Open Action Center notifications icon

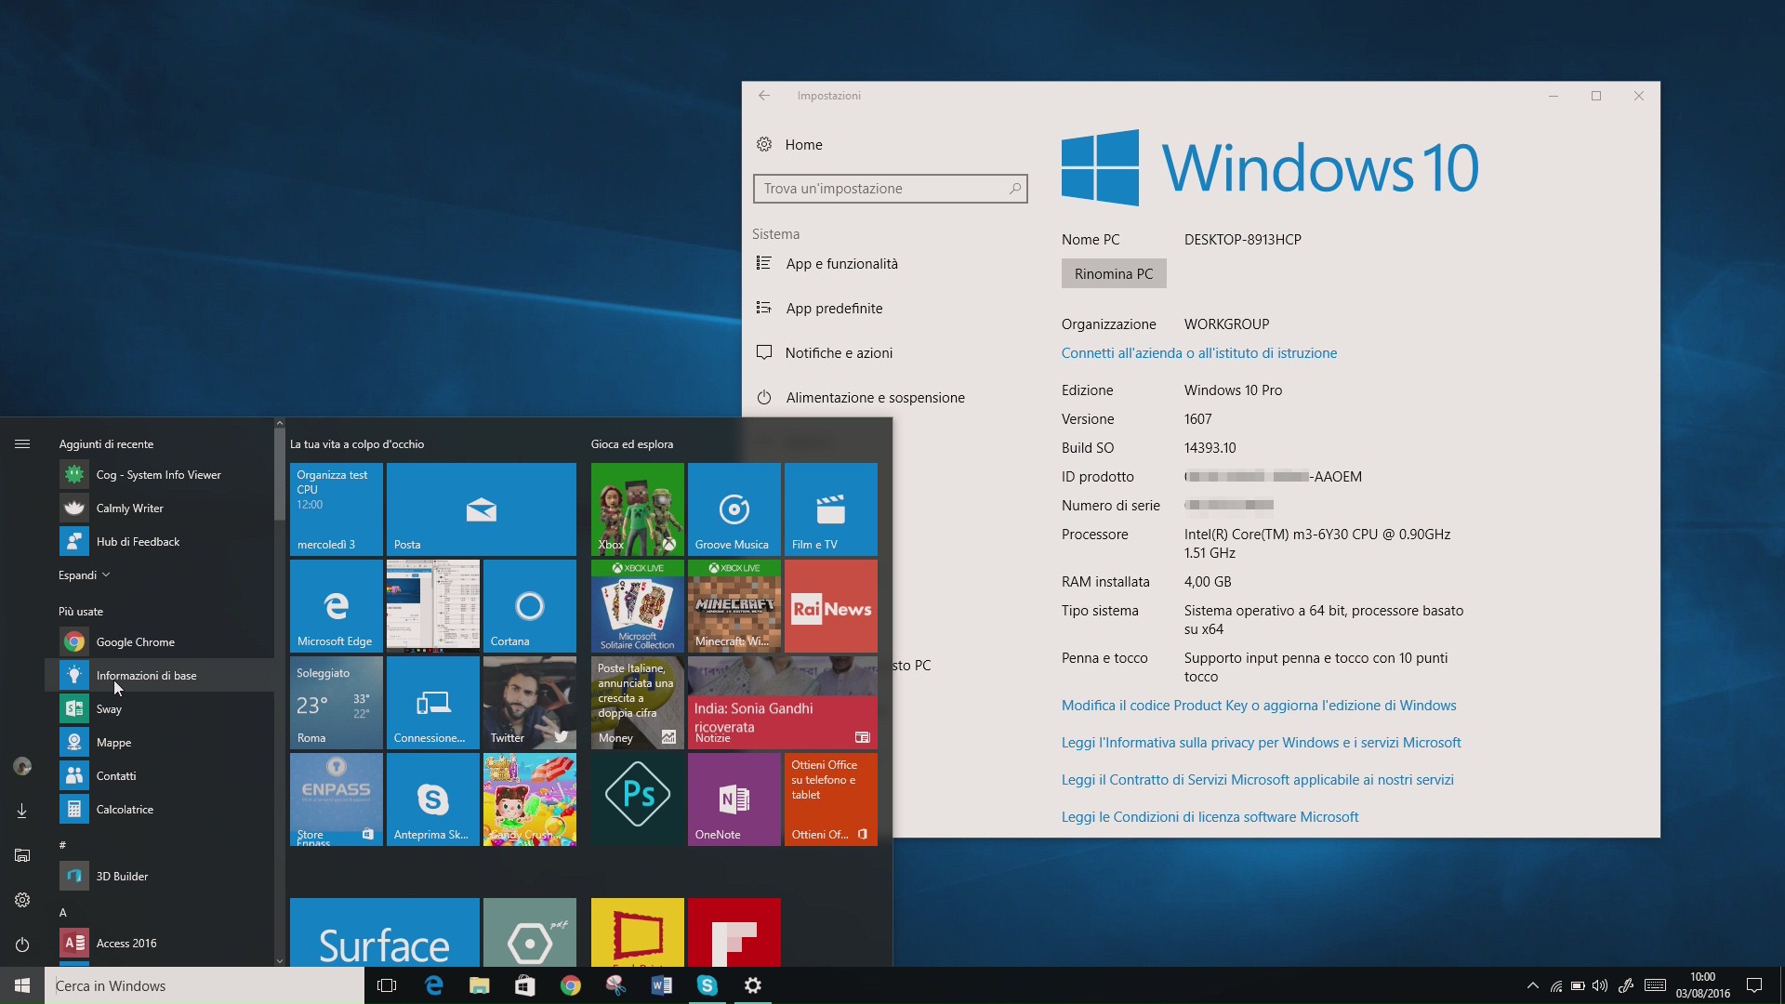coord(1754,985)
